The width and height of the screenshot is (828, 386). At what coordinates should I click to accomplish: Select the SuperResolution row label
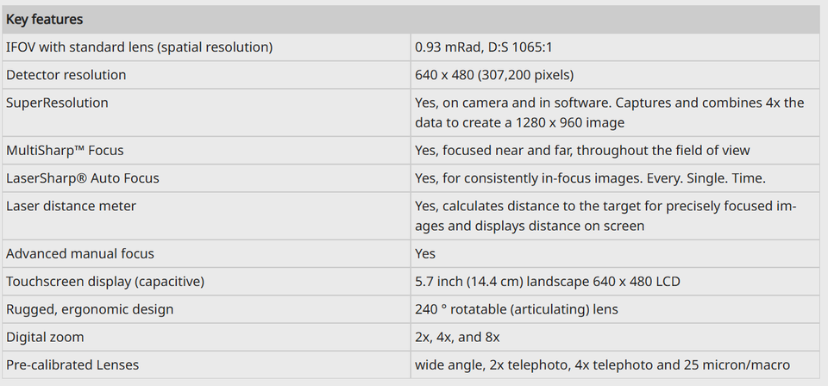pyautogui.click(x=57, y=103)
